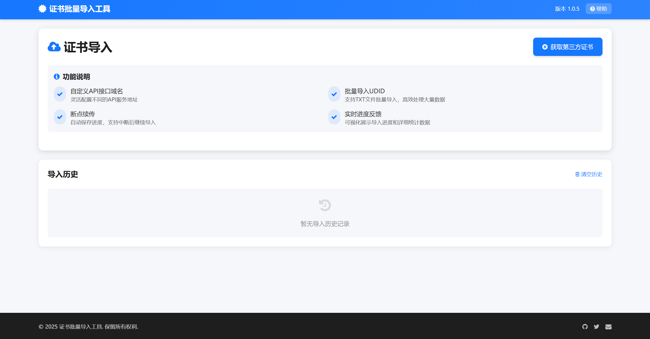Open the email envelope icon in footer
650x339 pixels.
click(x=608, y=327)
